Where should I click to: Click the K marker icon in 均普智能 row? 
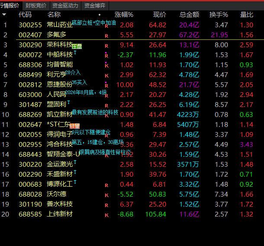click(107, 66)
